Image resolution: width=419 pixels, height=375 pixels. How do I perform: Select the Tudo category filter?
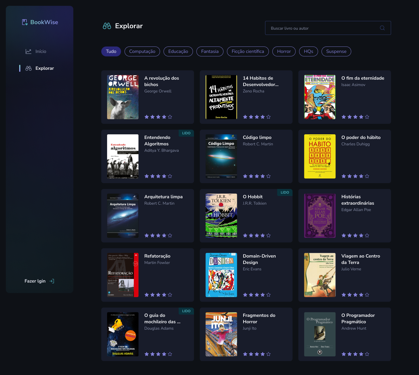pyautogui.click(x=111, y=51)
